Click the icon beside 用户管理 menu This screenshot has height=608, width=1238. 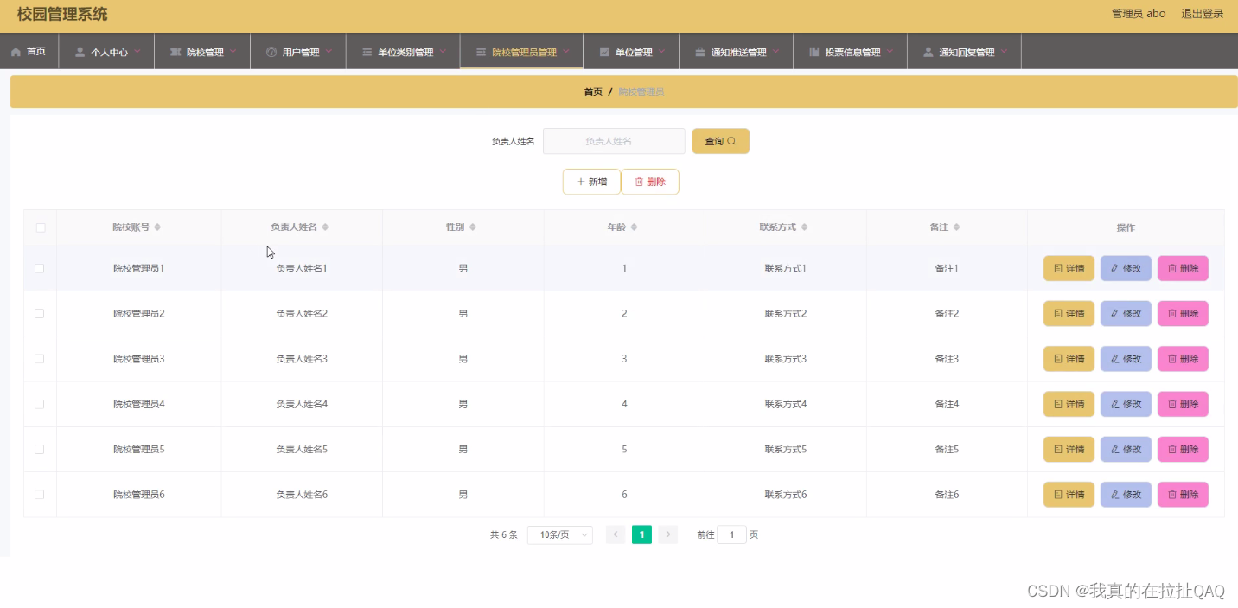[271, 52]
